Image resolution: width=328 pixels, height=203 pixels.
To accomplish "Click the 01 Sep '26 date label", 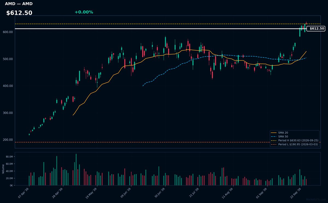I will point(262,193).
